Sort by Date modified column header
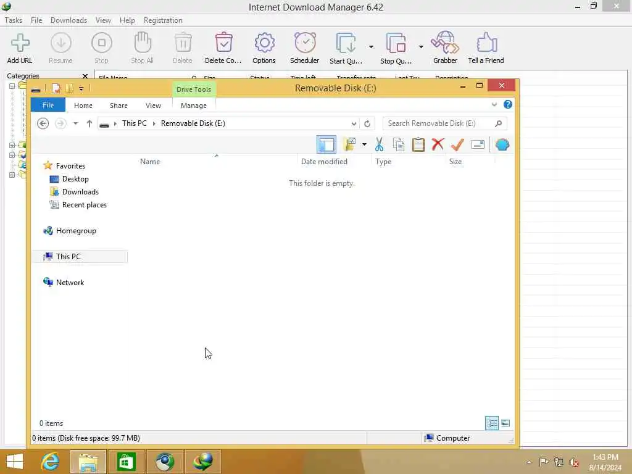 (x=324, y=162)
